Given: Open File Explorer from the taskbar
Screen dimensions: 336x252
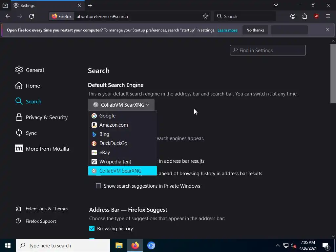Looking at the screenshot, I should [119, 245].
